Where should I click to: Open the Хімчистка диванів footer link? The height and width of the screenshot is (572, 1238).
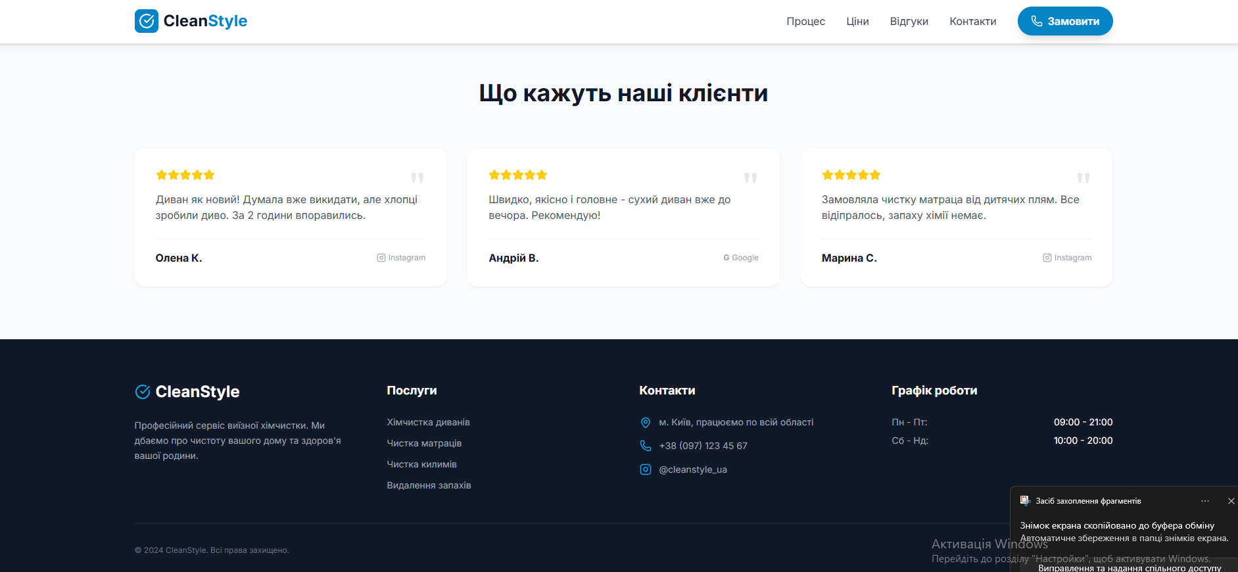coord(428,422)
